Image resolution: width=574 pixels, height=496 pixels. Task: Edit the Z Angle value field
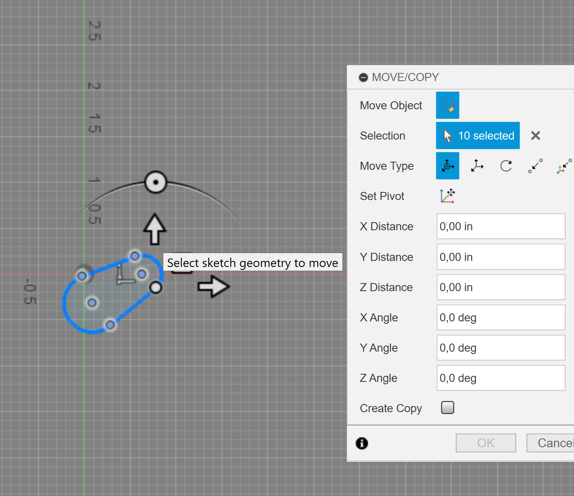(501, 378)
